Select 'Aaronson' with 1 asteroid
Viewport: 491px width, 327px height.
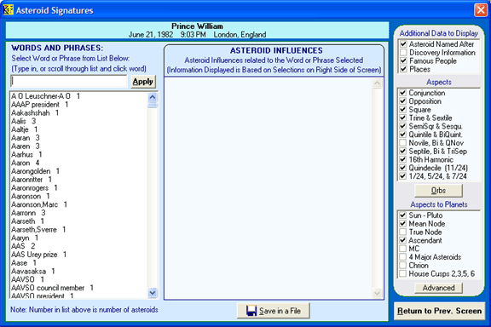tap(78, 196)
